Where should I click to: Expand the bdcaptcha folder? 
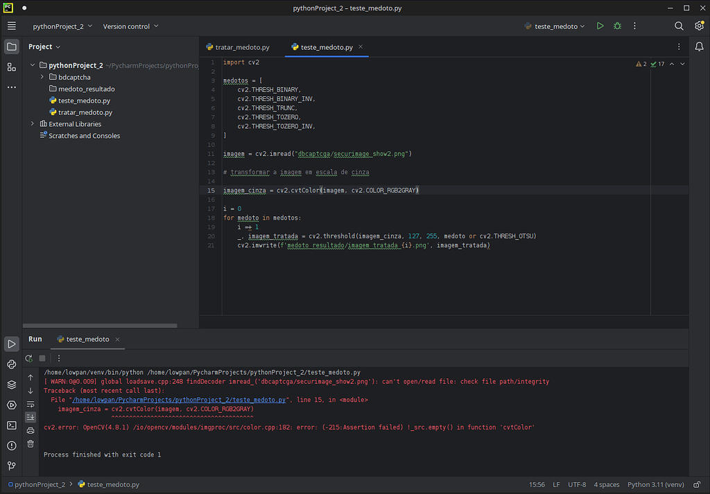click(x=43, y=77)
